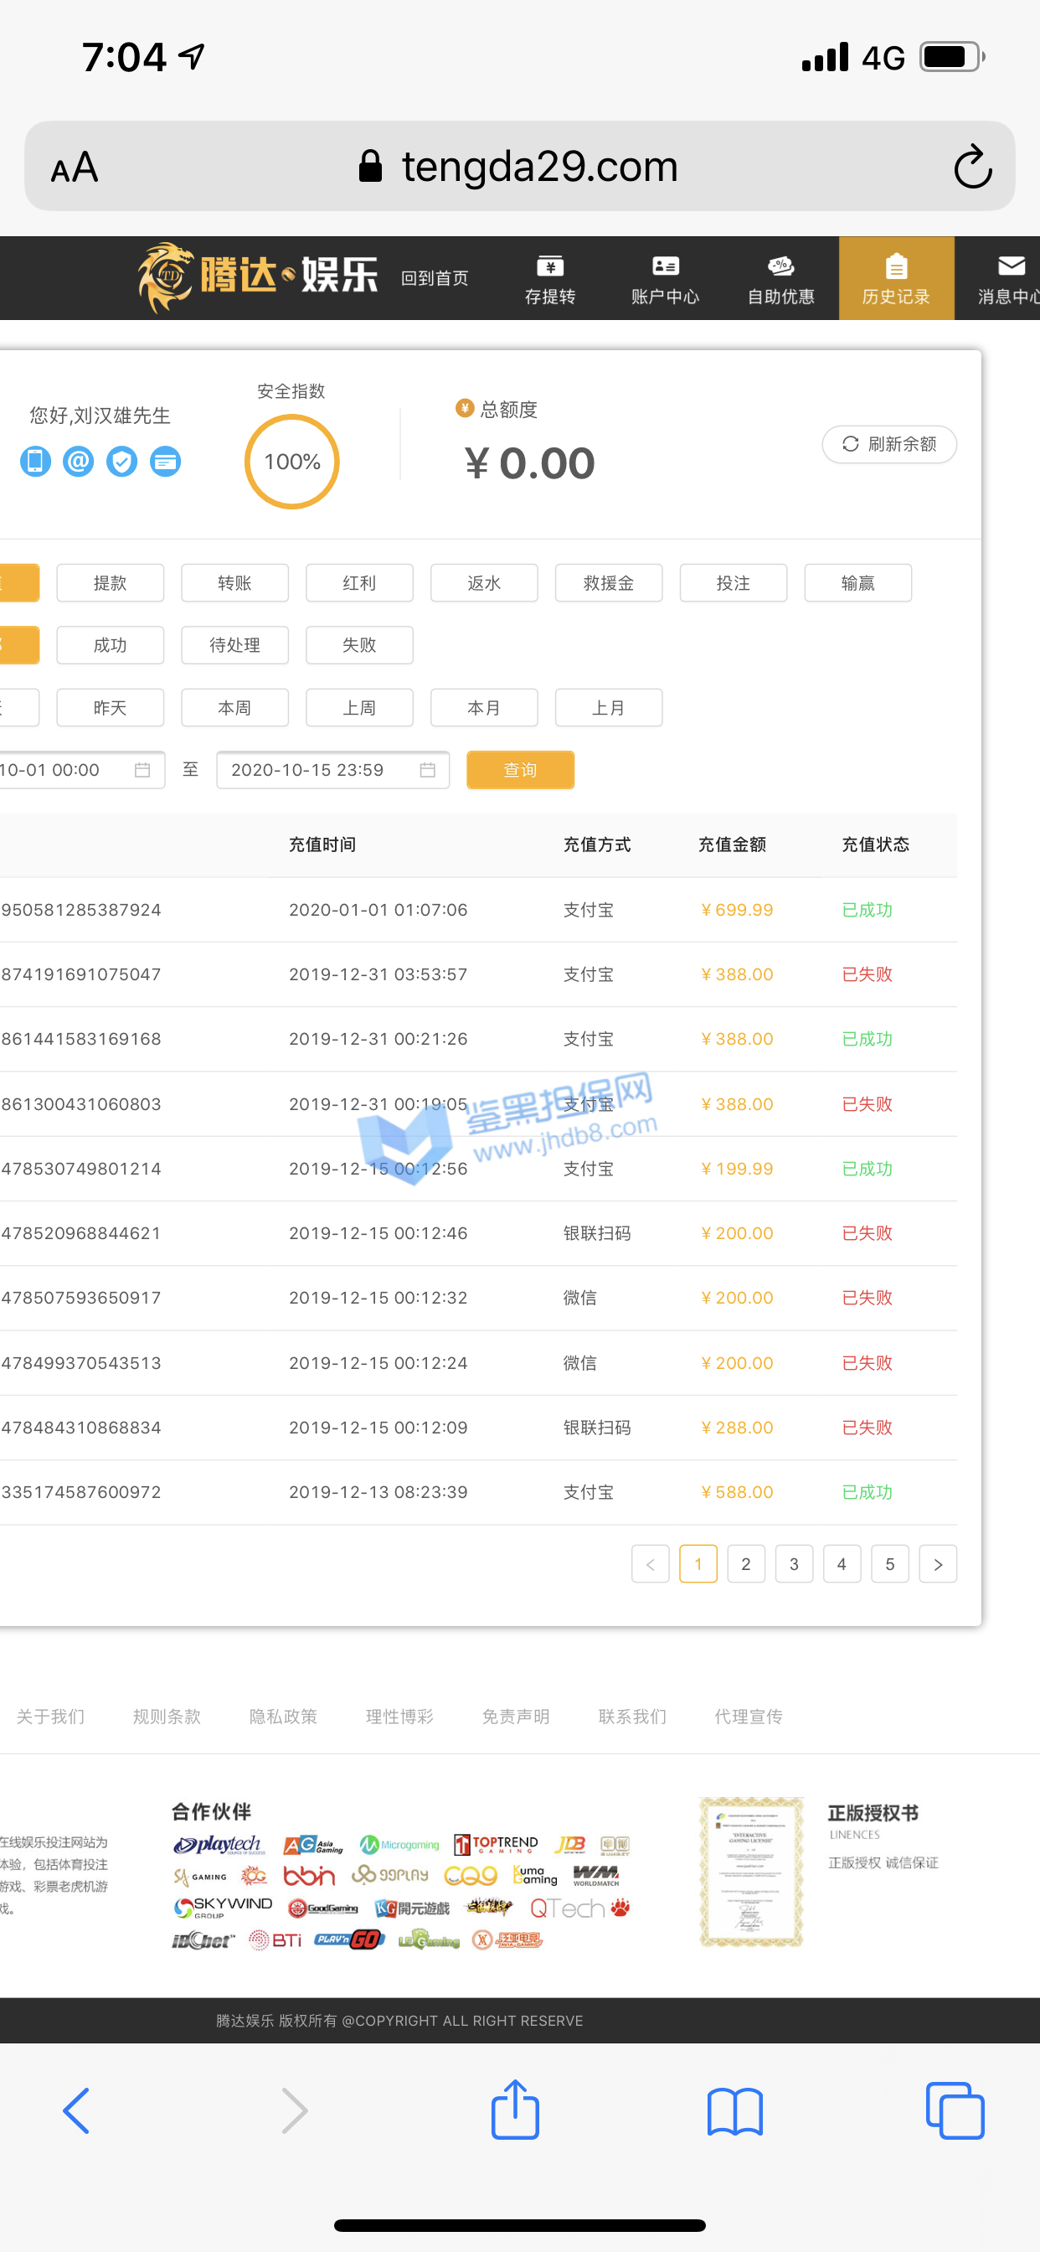Open the 账户中心 navigation tab
The image size is (1040, 2252).
(665, 279)
